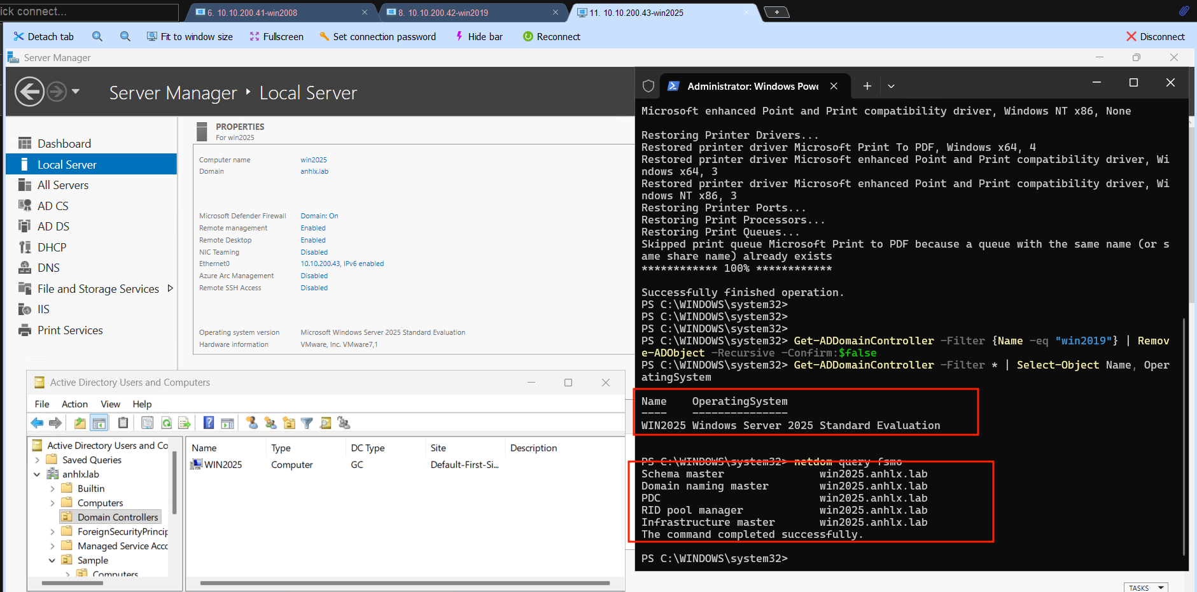Screen dimensions: 1197x592
Task: Click Fullscreen in the connection bar
Action: 276,36
